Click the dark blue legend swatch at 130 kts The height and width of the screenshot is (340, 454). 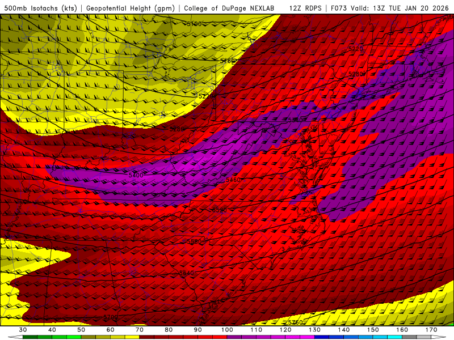pyautogui.click(x=322, y=337)
